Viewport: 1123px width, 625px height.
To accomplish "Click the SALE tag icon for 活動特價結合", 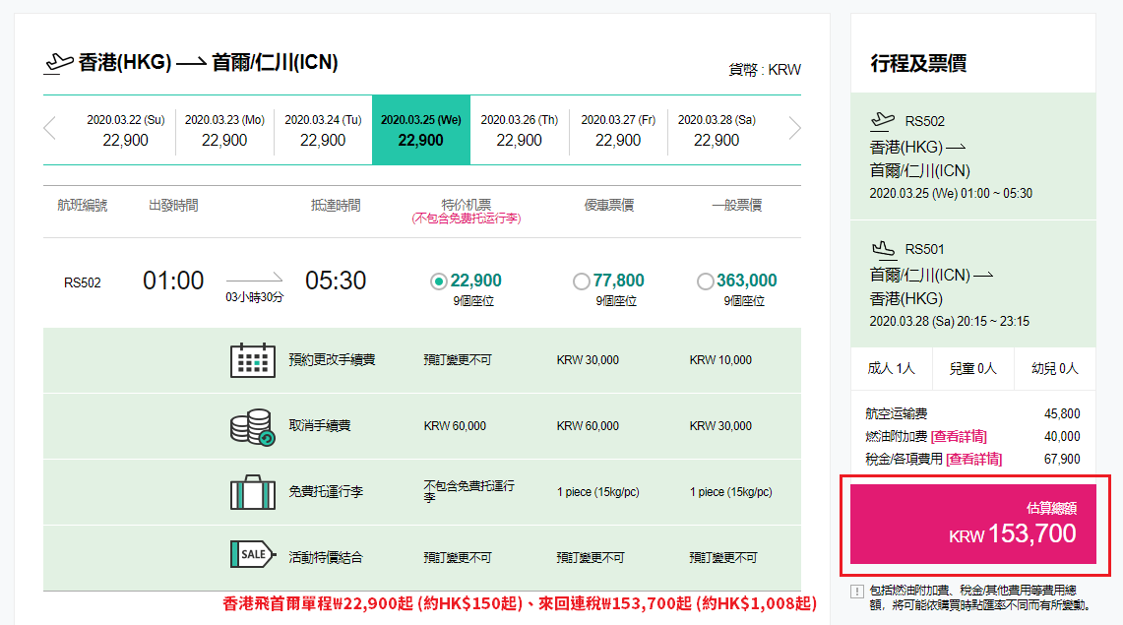I will coord(253,554).
